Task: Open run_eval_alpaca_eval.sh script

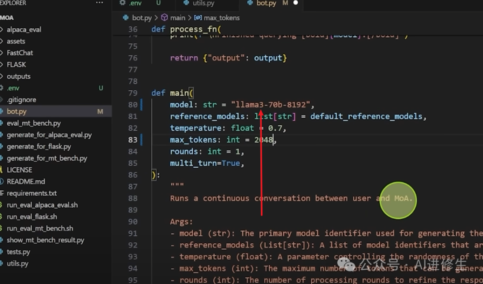Action: click(42, 205)
